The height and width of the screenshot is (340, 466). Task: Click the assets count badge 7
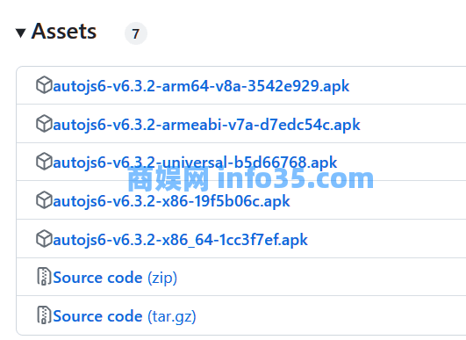pos(136,33)
